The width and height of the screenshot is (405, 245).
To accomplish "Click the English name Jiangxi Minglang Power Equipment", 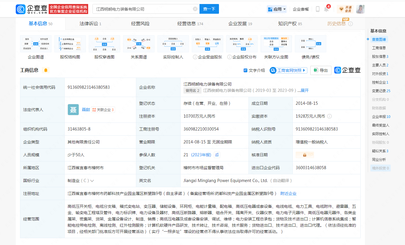I will pos(226,181).
